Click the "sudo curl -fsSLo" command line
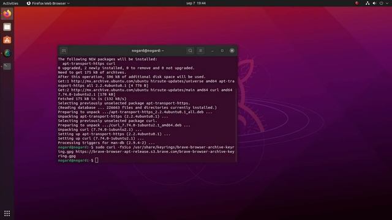 click(x=146, y=152)
